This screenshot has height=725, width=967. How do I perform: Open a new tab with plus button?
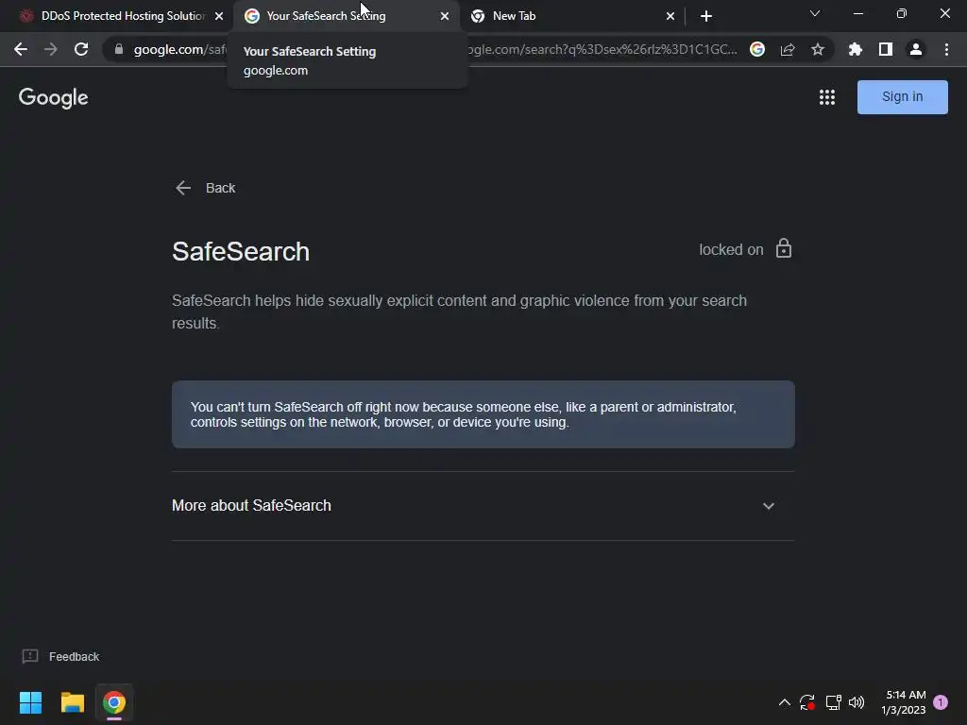coord(706,16)
